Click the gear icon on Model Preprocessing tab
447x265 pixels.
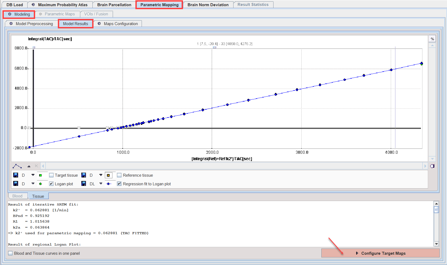(x=11, y=24)
